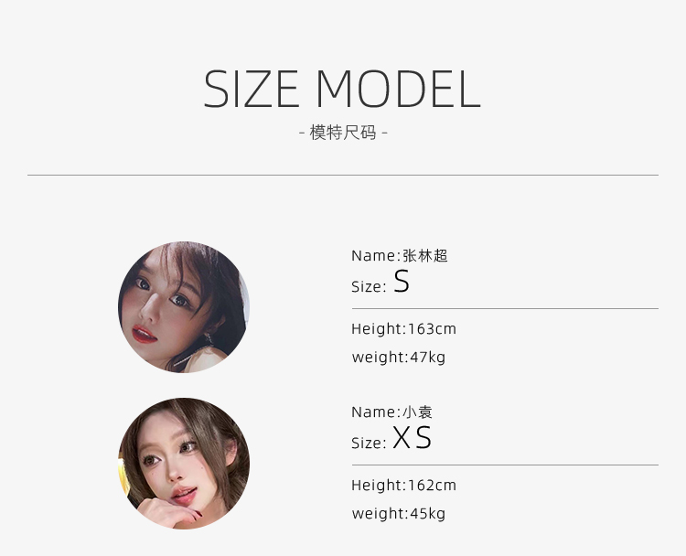
Task: Click the divider line below size XS
Action: (x=505, y=465)
